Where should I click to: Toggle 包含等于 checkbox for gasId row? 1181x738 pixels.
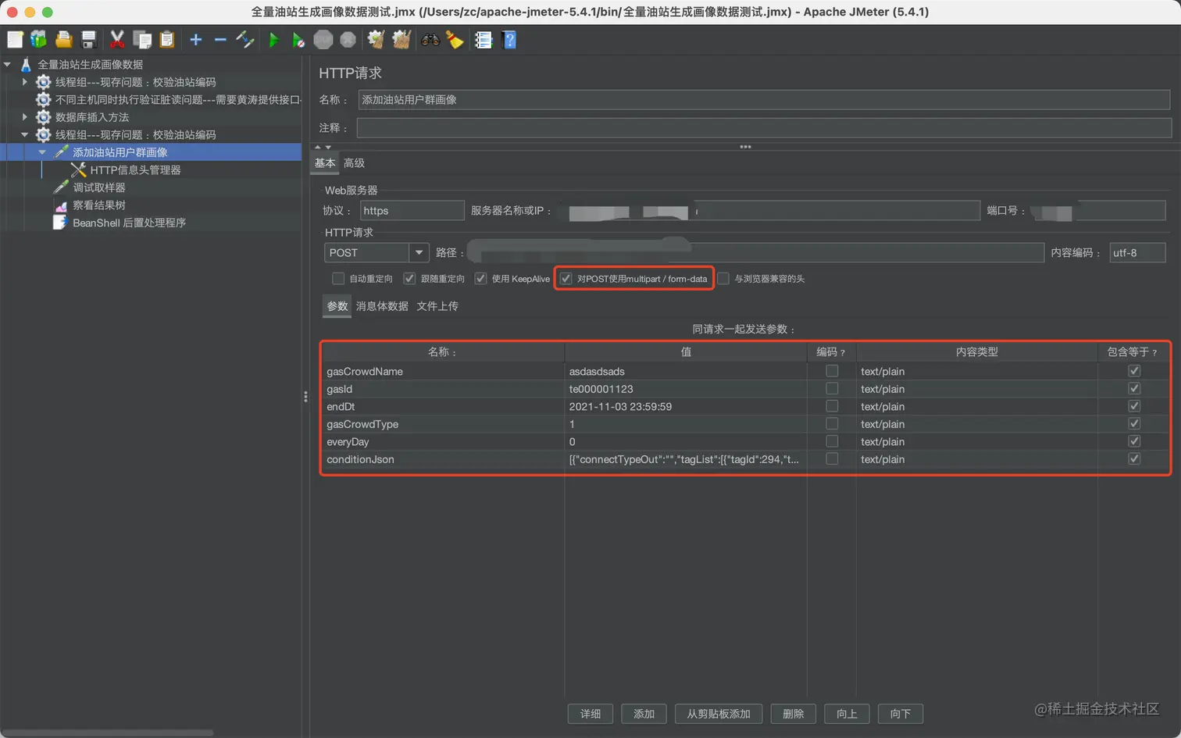click(1134, 389)
